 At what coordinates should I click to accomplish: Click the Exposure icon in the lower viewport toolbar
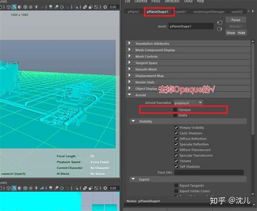click(105, 188)
